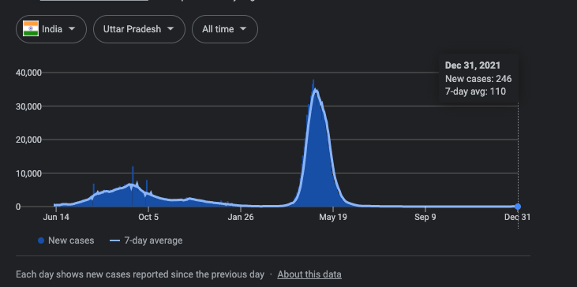Click the 30,000 y-axis label
The image size is (577, 287).
[28, 106]
